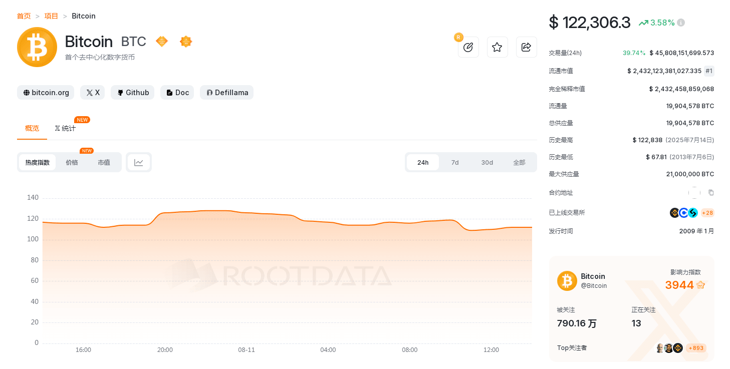
Task: Click the 08-11 label on chart axis
Action: point(247,350)
